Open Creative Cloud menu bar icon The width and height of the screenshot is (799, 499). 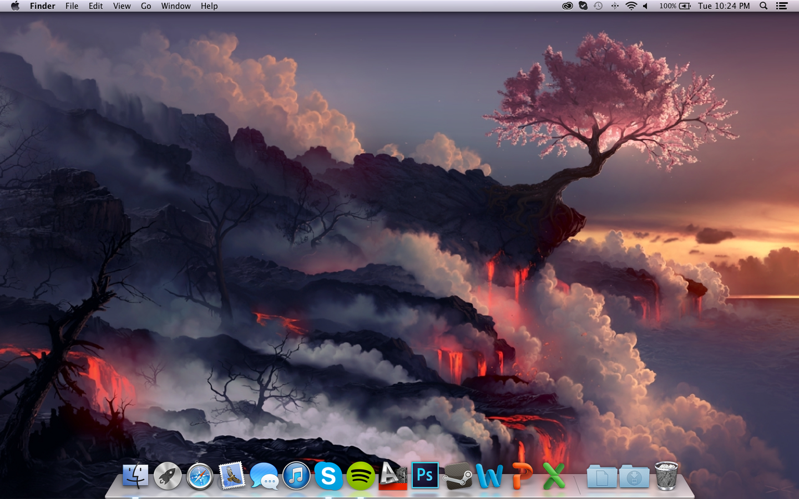567,6
